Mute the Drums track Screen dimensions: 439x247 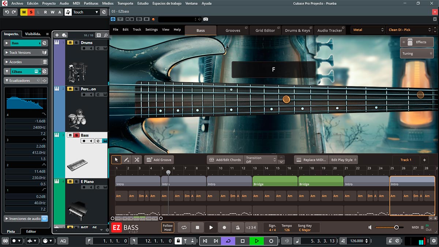point(70,43)
